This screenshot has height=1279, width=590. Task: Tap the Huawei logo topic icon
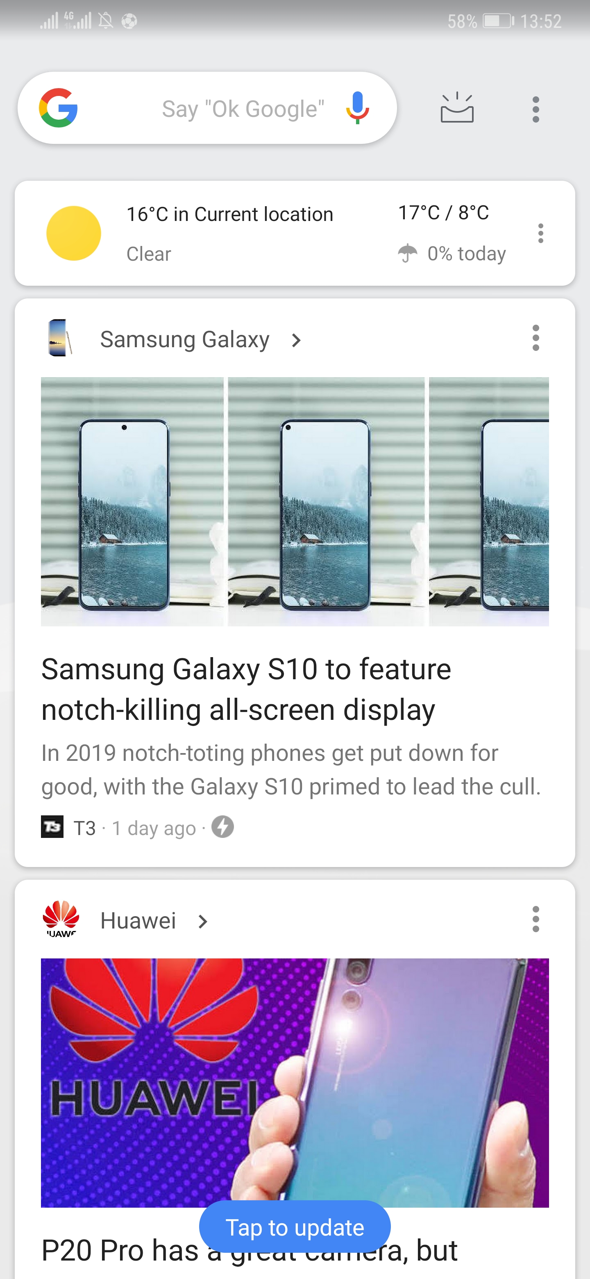(61, 919)
